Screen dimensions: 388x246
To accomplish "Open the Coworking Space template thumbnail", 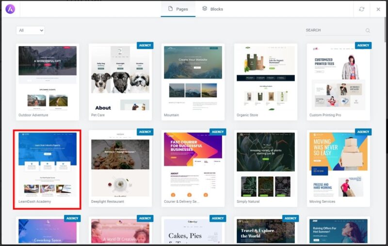I will 48,231.
